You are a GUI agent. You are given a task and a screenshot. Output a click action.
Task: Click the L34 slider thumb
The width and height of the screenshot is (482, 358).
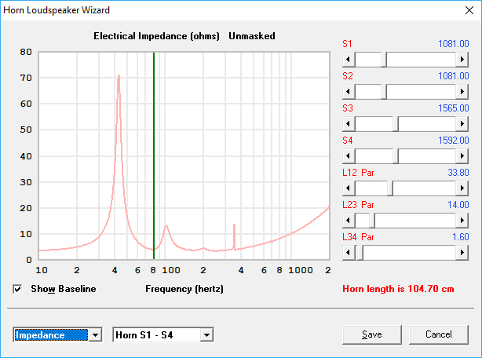[360, 253]
